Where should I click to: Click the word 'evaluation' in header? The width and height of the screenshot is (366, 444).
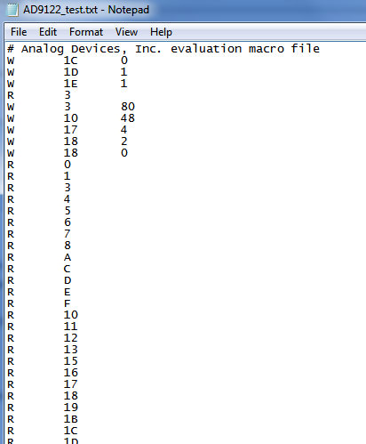206,49
